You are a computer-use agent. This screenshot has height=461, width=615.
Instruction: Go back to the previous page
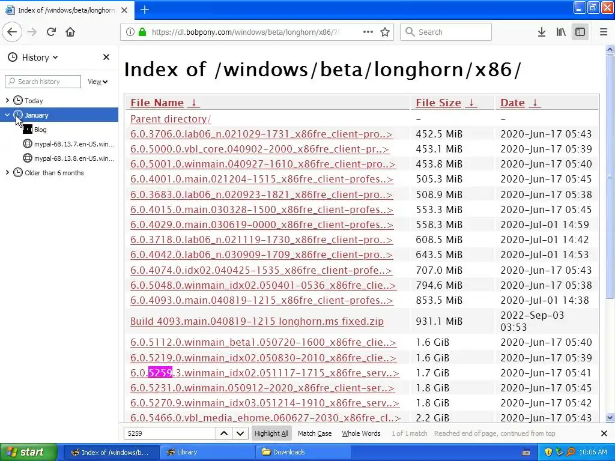12,32
